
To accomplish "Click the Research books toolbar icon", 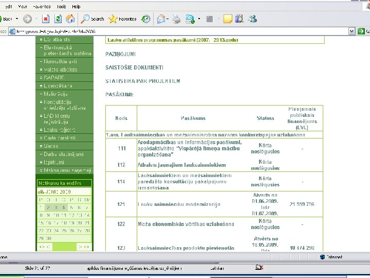I will click(x=239, y=19).
